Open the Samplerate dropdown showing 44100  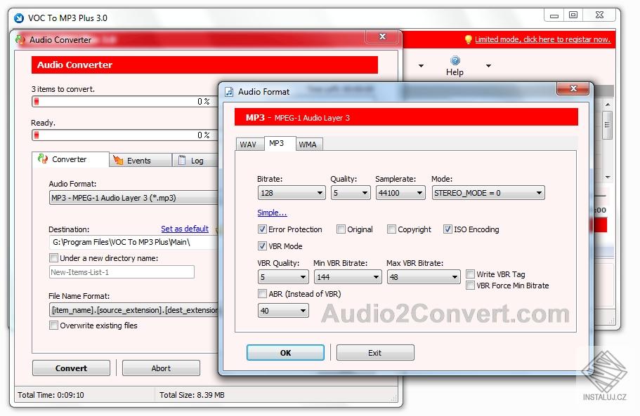pyautogui.click(x=400, y=193)
